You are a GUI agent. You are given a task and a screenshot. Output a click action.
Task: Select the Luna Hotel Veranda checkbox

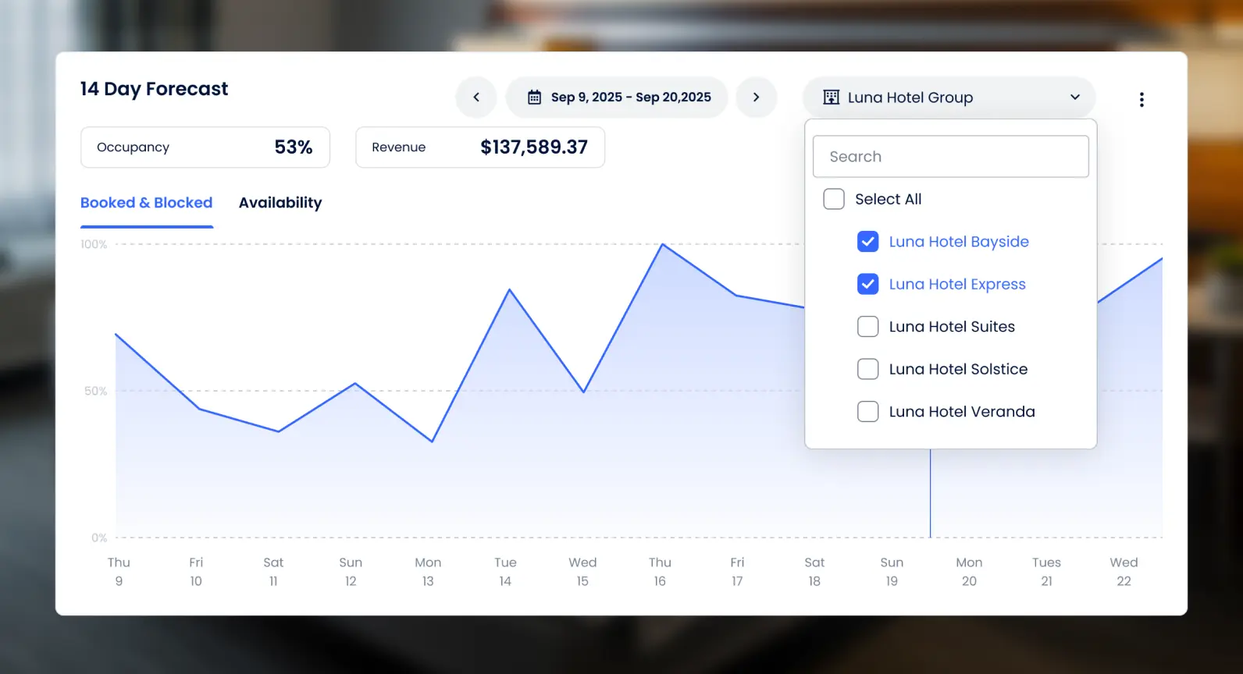[867, 412]
